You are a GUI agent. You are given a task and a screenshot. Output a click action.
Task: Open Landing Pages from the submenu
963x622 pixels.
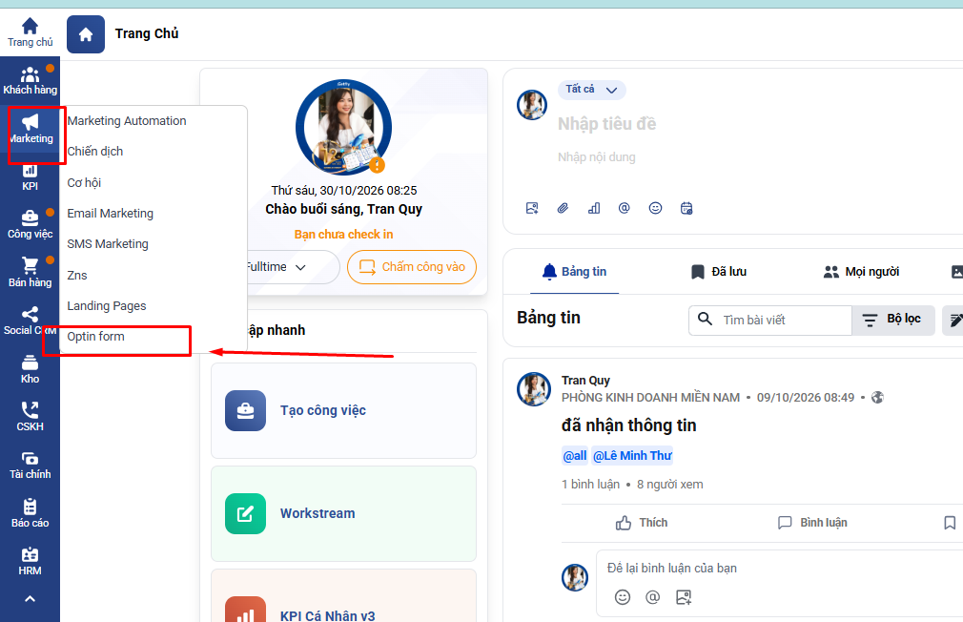pyautogui.click(x=106, y=305)
